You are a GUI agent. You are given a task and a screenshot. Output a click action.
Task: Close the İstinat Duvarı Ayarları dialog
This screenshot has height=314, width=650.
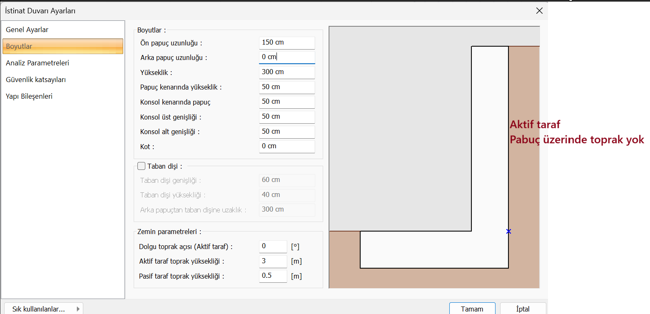click(x=539, y=11)
